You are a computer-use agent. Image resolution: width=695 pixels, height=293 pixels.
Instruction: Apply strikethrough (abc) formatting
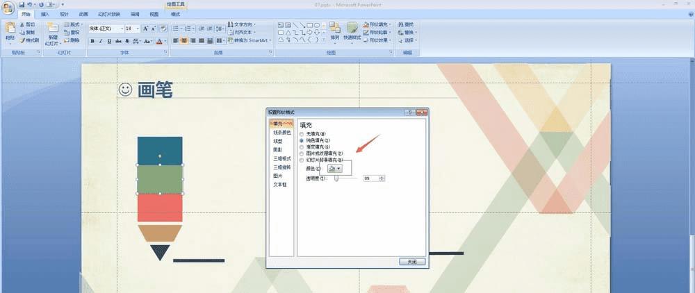pos(118,41)
